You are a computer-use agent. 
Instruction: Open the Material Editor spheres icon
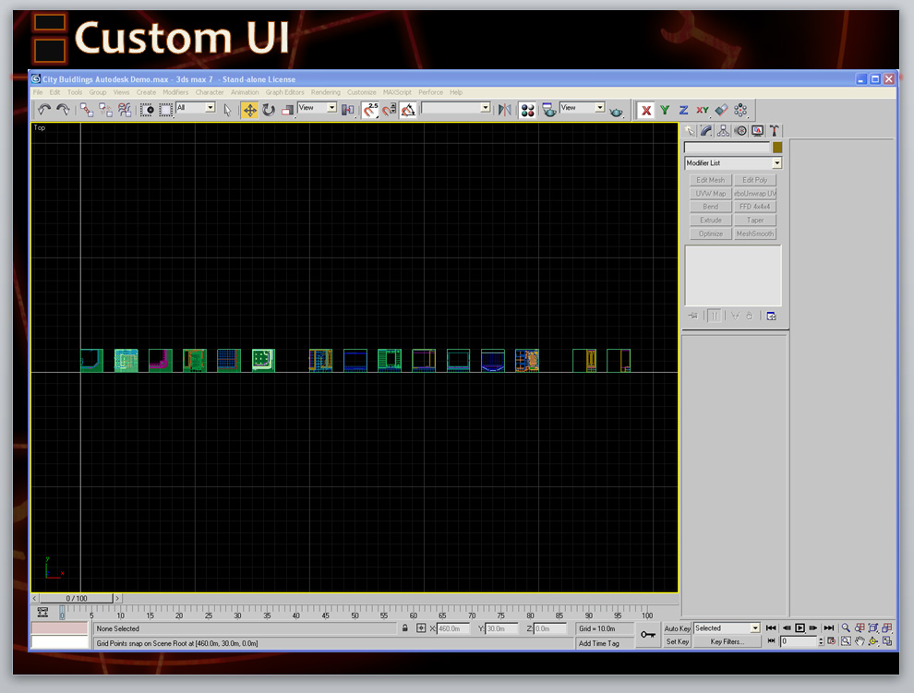(527, 110)
